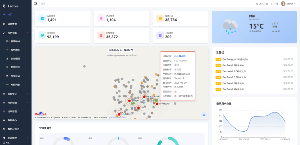Image resolution: width=300 pixels, height=145 pixels.
Task: Click the 视频中心 sidebar icon
Action: (4, 94)
